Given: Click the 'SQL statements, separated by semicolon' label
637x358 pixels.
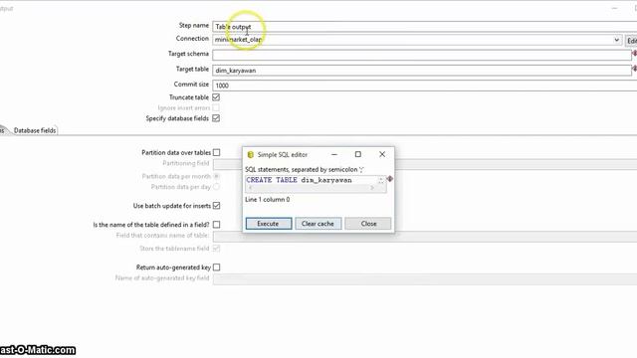Looking at the screenshot, I should pyautogui.click(x=305, y=169).
